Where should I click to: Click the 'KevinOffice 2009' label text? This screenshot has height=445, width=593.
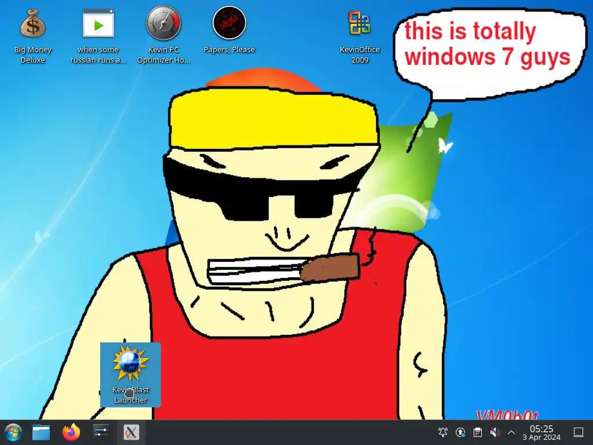tap(359, 54)
